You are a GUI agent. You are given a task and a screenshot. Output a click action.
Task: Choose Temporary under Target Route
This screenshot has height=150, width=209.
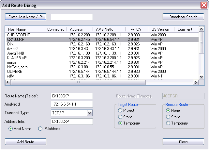(x=129, y=123)
